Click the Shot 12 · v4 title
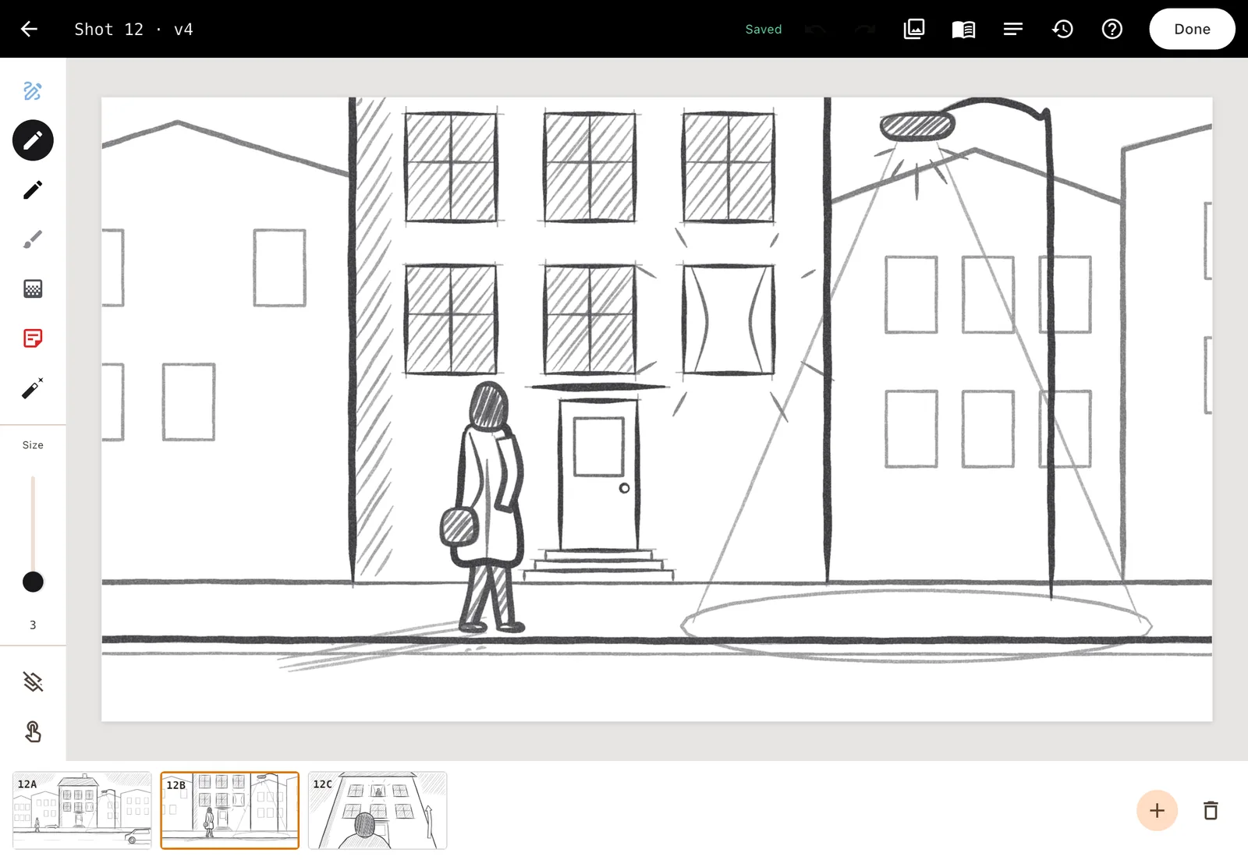1248x860 pixels. [133, 29]
